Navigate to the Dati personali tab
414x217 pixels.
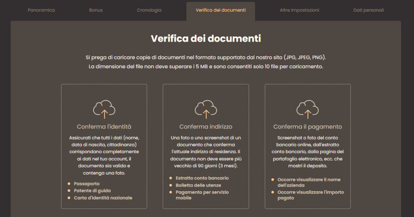click(x=368, y=10)
